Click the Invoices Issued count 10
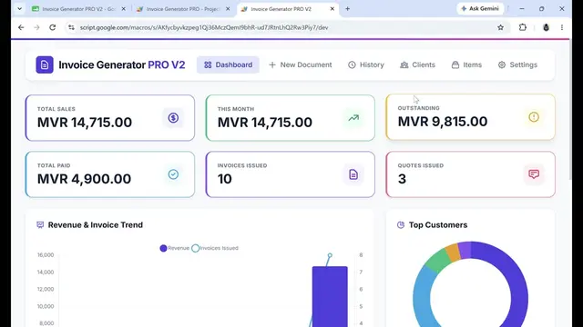 [225, 179]
